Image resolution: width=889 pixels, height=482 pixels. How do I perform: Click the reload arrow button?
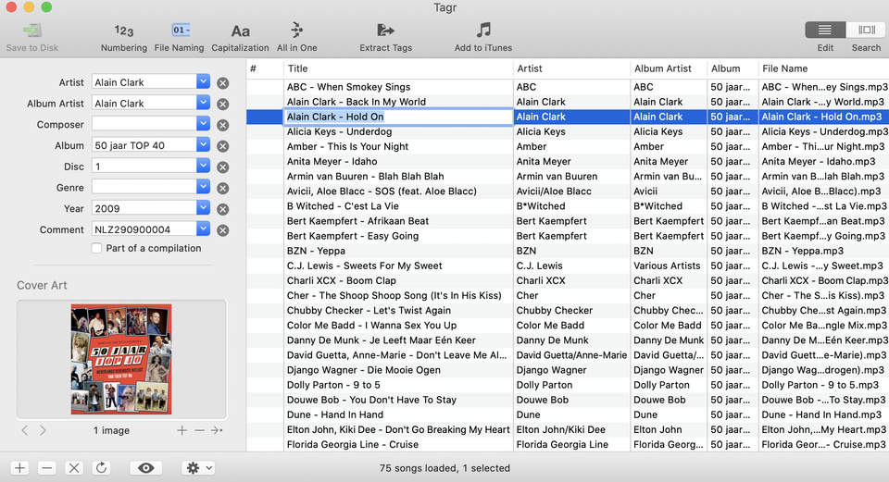point(101,468)
